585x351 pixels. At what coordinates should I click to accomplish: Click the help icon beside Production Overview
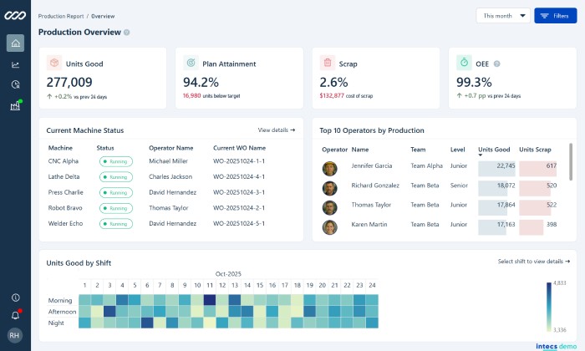click(x=127, y=33)
